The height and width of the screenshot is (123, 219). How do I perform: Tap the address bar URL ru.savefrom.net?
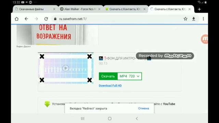(73, 19)
